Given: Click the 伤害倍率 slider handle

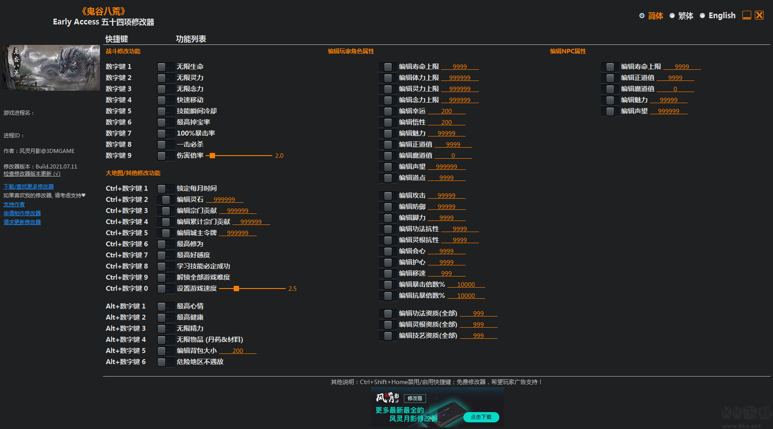Looking at the screenshot, I should pos(212,156).
